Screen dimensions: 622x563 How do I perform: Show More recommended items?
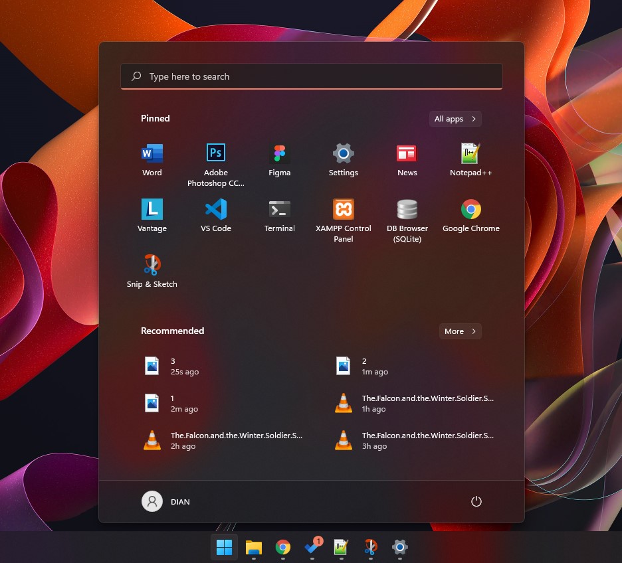tap(460, 331)
